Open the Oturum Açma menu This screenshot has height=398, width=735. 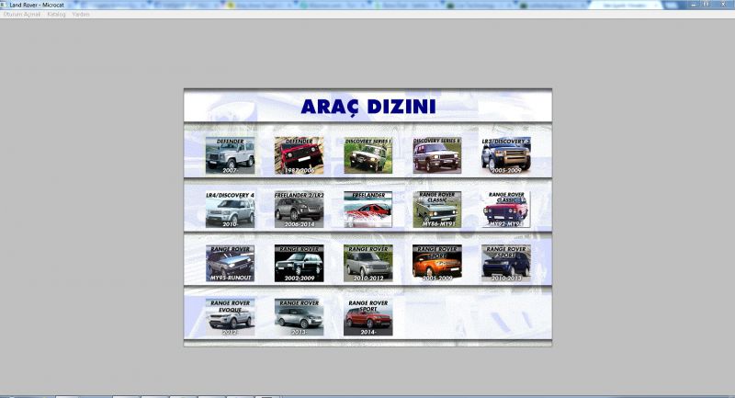(21, 15)
